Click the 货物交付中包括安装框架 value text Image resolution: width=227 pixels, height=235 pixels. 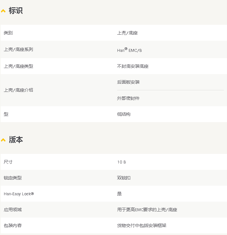coord(142,225)
